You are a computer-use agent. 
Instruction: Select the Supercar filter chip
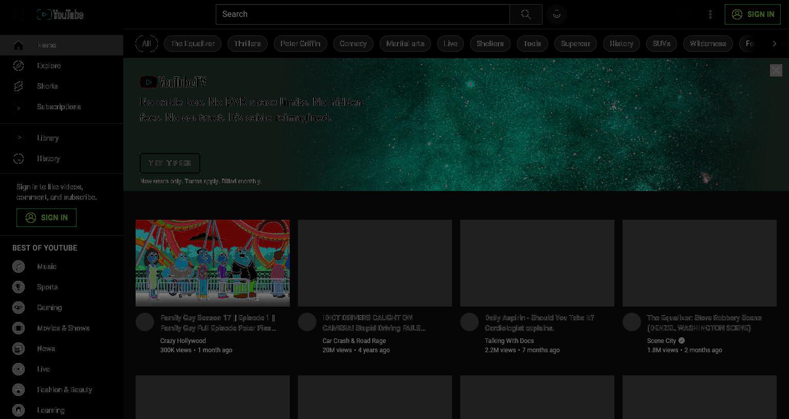click(576, 44)
